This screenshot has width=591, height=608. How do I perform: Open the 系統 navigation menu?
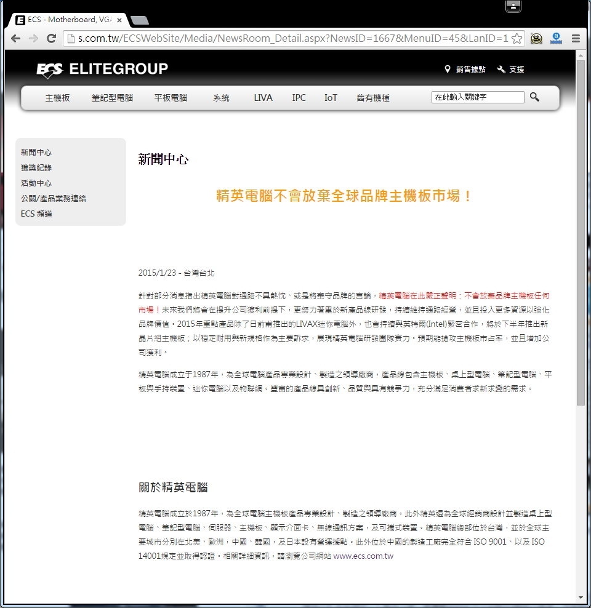pyautogui.click(x=222, y=98)
